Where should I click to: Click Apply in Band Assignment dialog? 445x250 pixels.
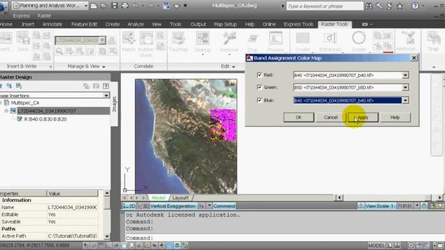pyautogui.click(x=363, y=117)
